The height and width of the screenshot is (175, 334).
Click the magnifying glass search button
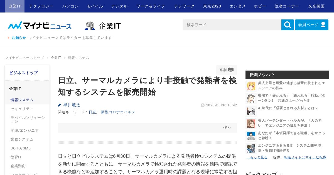[288, 25]
